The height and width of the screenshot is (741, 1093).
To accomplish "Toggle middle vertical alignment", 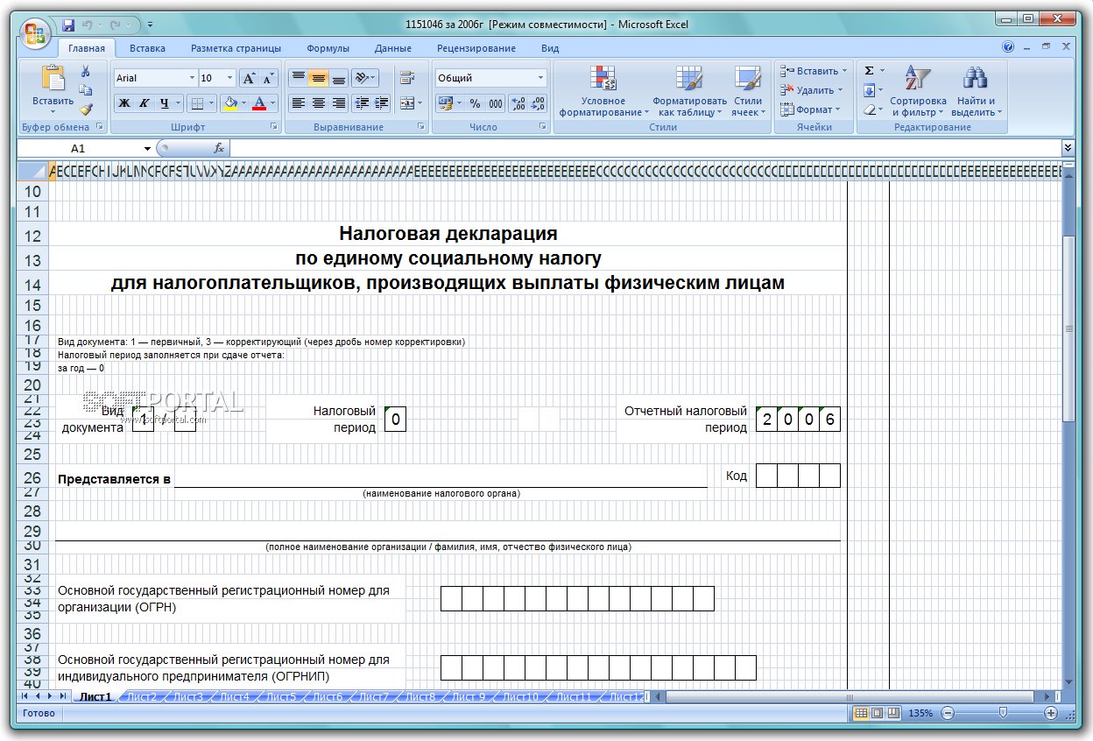I will [x=318, y=78].
